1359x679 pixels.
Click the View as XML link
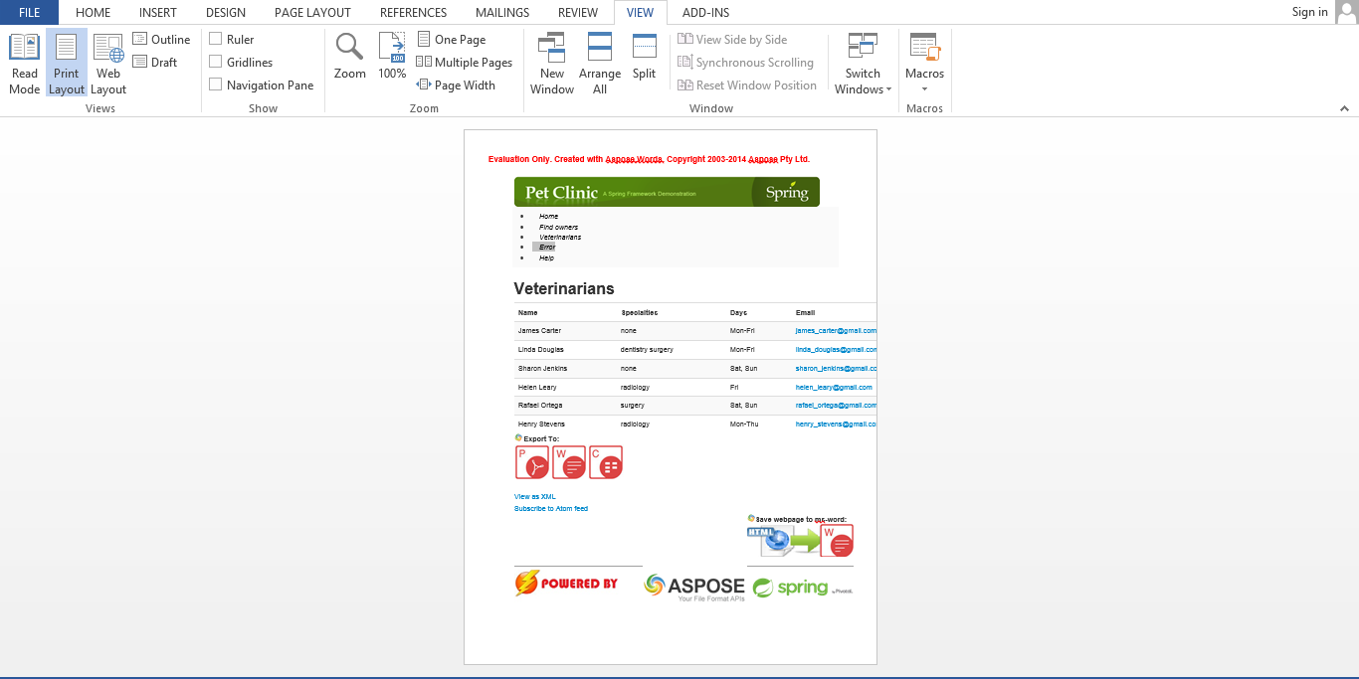535,496
